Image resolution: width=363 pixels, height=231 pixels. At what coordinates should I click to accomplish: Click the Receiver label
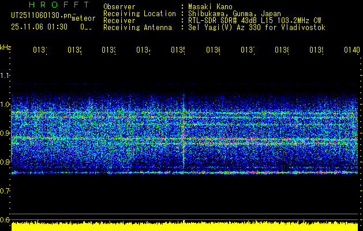119,21
